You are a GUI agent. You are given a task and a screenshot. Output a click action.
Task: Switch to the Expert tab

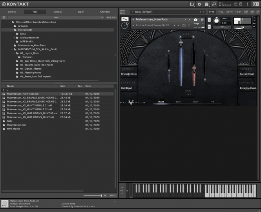pyautogui.click(x=81, y=12)
